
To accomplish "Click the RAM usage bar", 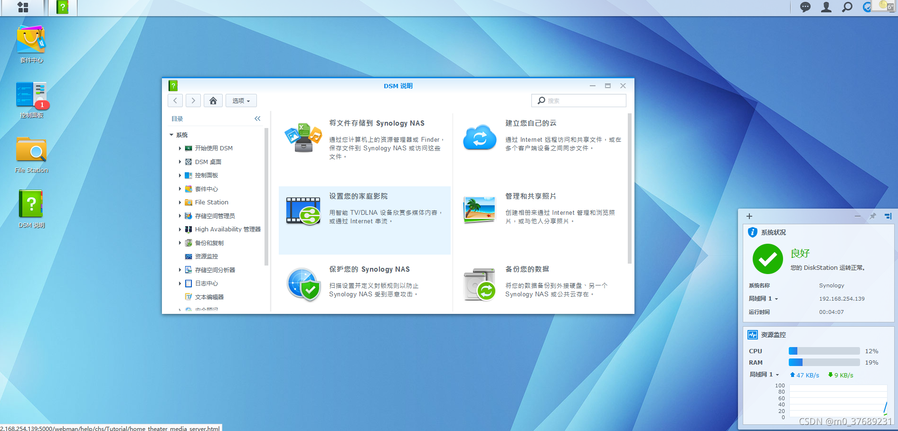I will tap(824, 363).
